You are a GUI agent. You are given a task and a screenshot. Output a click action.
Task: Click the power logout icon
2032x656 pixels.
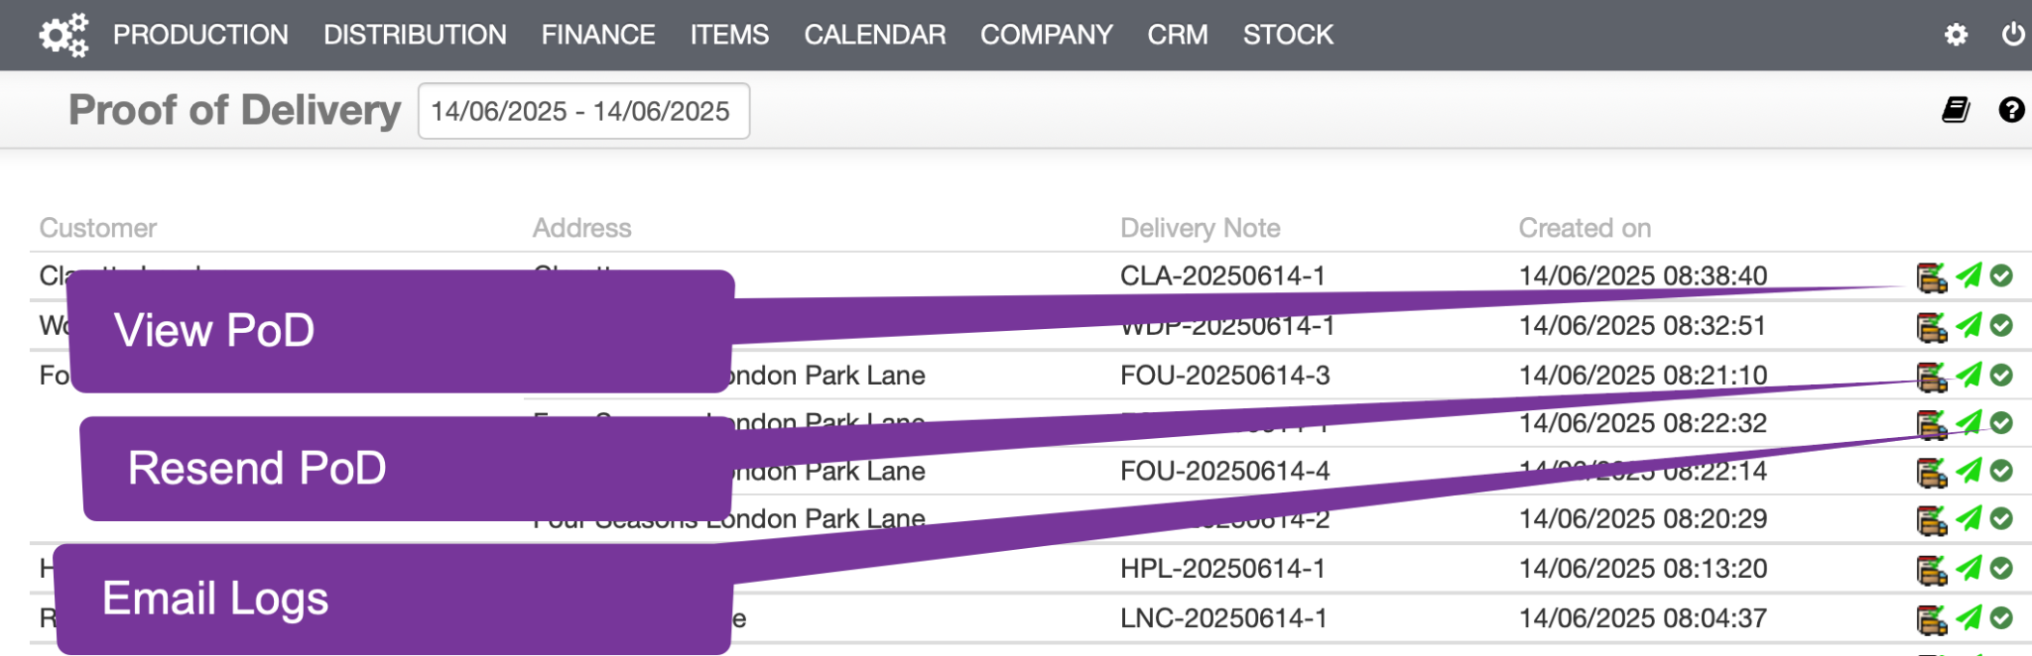click(x=2013, y=35)
